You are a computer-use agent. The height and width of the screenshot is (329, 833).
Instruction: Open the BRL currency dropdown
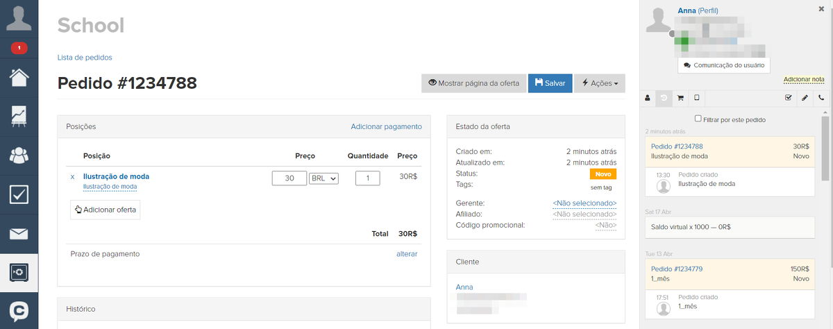[323, 178]
